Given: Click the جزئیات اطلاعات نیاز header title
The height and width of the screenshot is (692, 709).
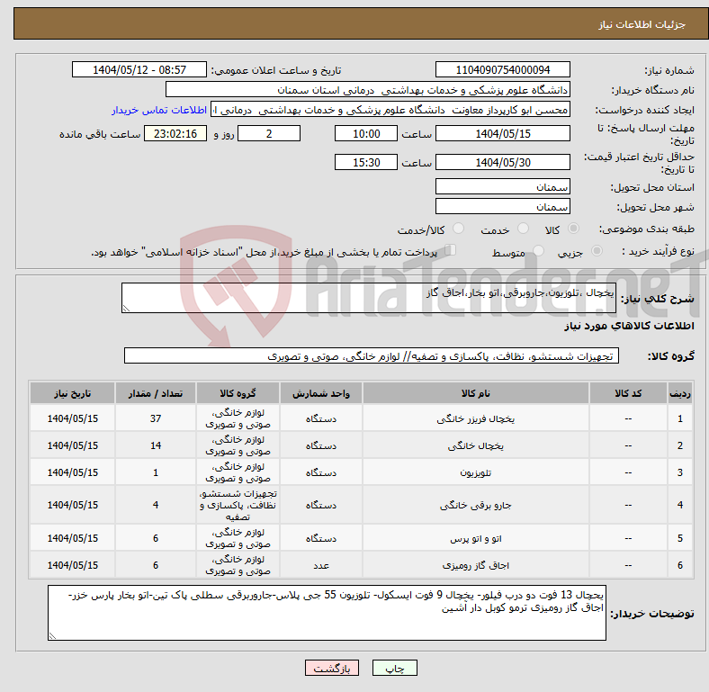Looking at the screenshot, I should tap(642, 24).
